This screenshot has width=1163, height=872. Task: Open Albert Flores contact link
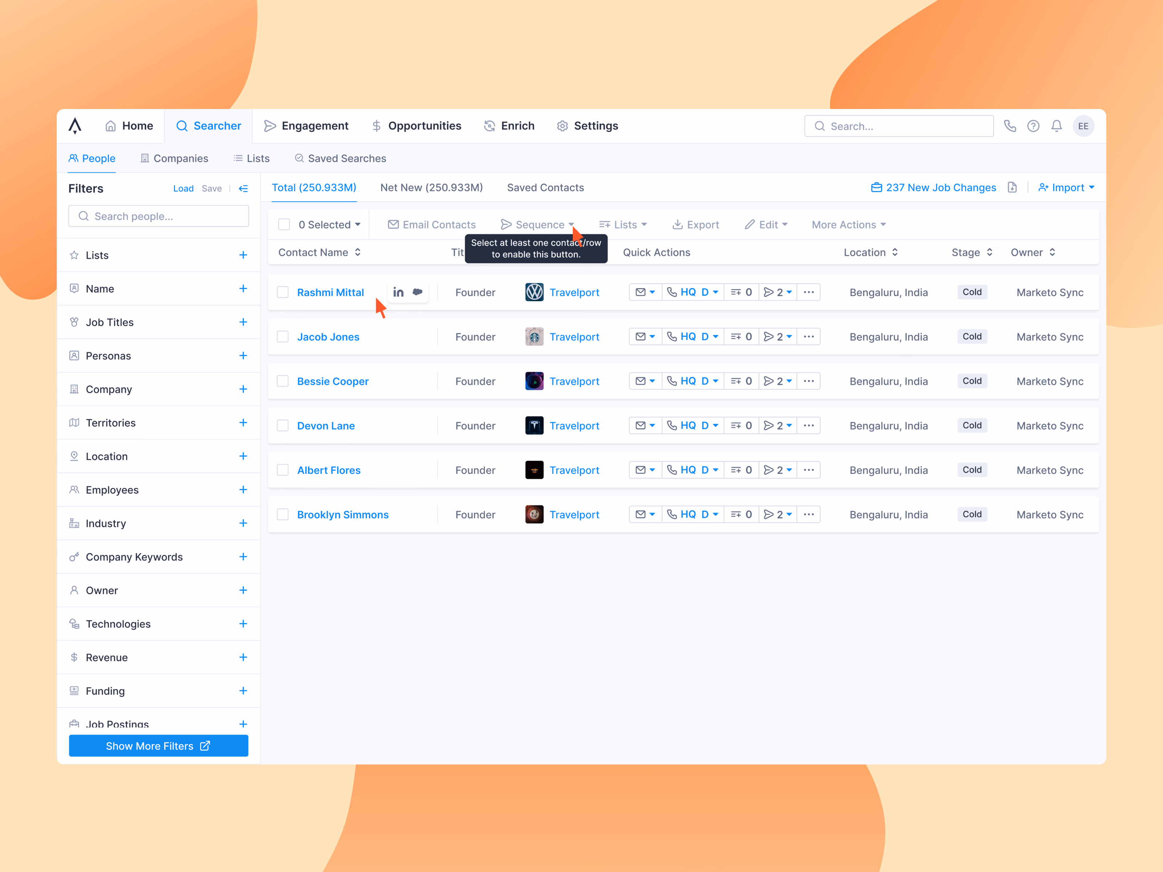pyautogui.click(x=329, y=471)
